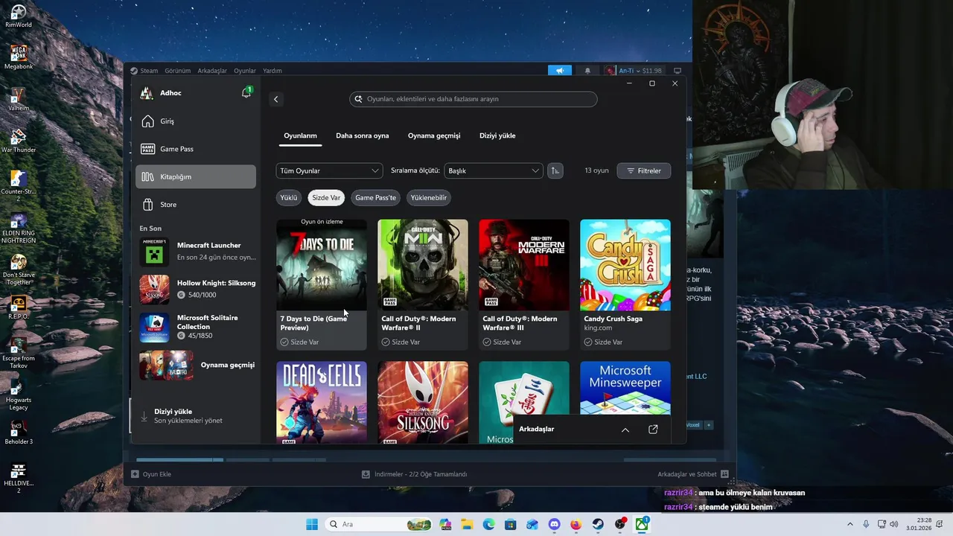Open Escape from Tarkov shortcut
Viewport: 953px width, 536px height.
click(x=19, y=353)
